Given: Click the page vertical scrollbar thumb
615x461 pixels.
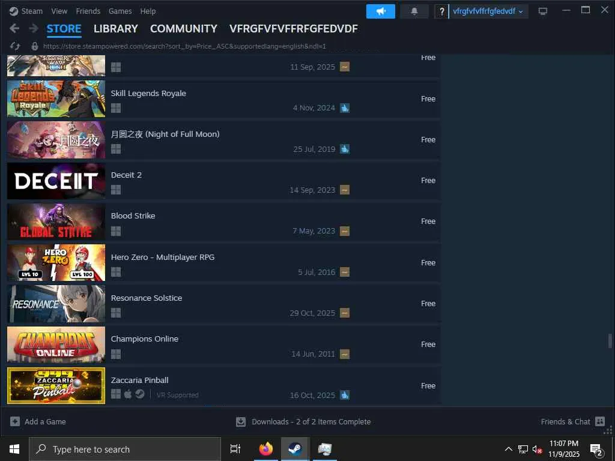Looking at the screenshot, I should tap(610, 341).
